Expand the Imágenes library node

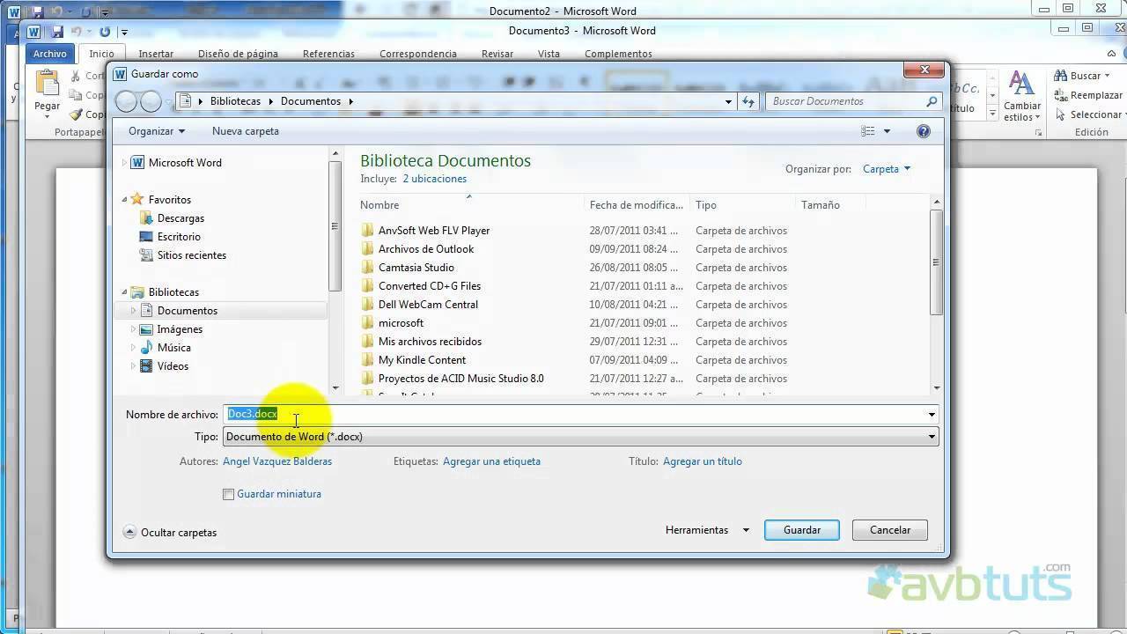point(133,329)
